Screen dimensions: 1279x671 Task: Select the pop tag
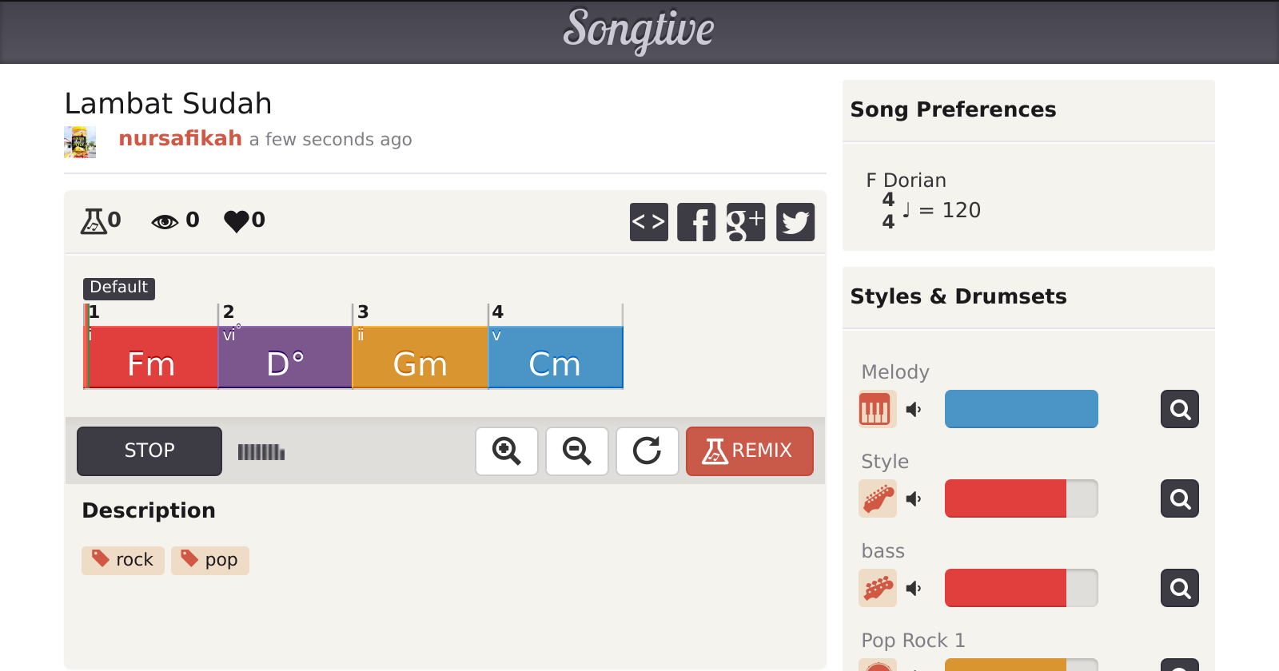coord(210,560)
